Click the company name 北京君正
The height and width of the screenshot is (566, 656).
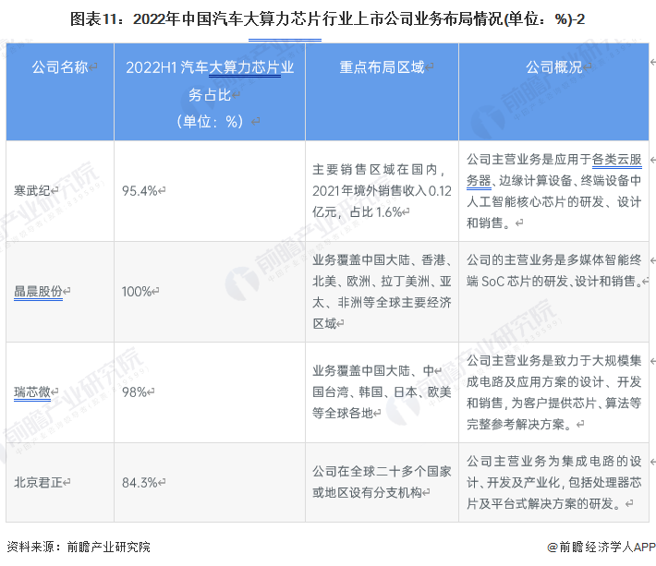point(38,482)
